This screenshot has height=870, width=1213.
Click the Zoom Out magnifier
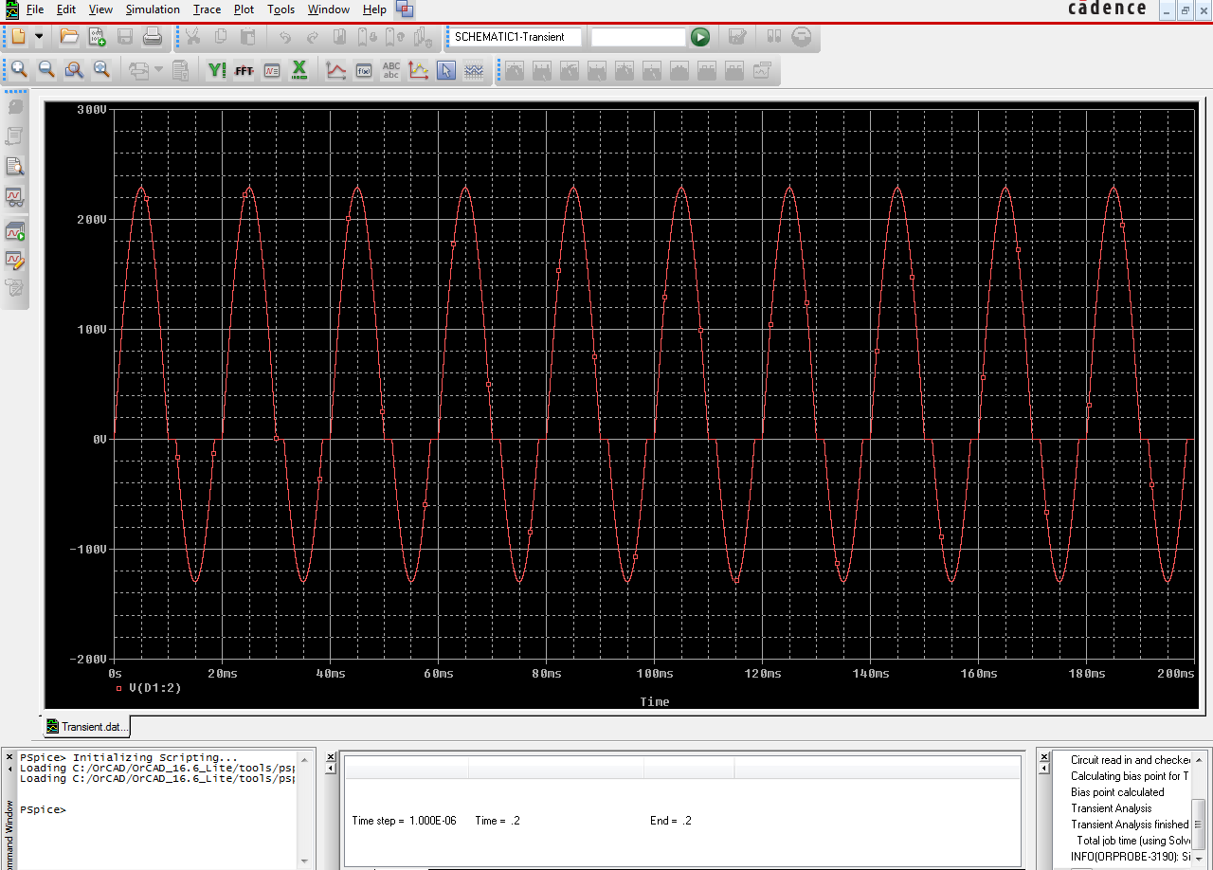46,69
